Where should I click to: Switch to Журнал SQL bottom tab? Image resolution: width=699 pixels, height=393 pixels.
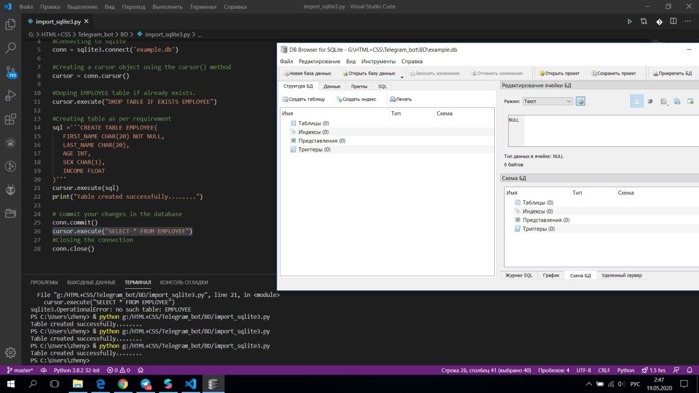coord(518,276)
